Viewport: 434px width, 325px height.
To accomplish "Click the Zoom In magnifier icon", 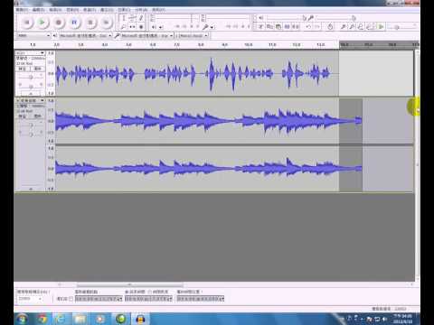I will [343, 27].
